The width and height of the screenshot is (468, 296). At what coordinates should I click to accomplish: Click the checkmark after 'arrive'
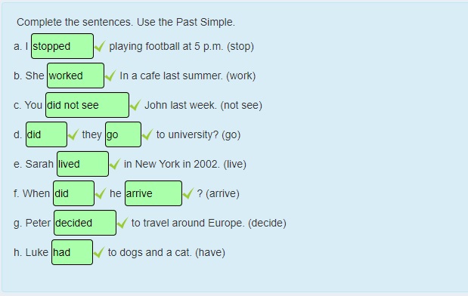point(188,194)
